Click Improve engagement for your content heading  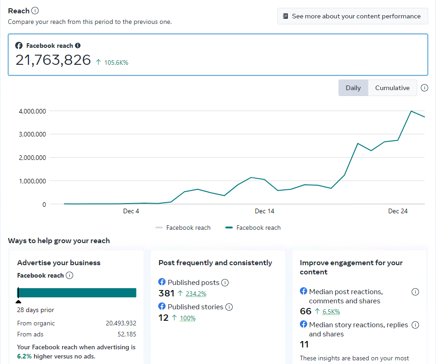351,267
